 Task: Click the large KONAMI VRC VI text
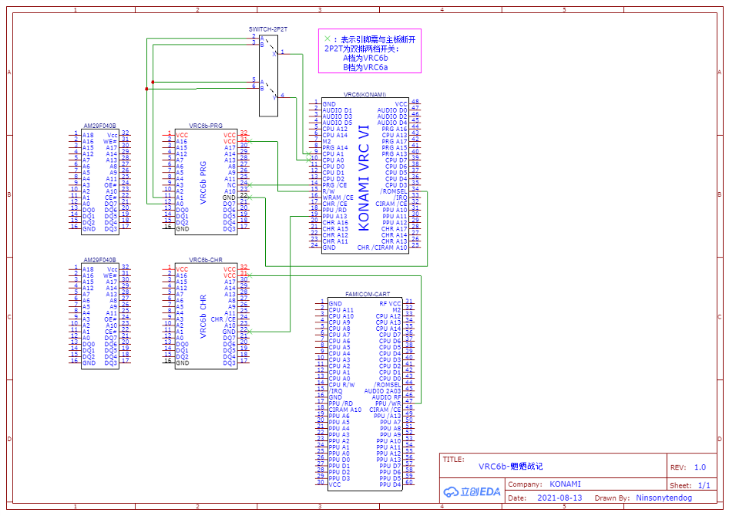click(x=364, y=177)
